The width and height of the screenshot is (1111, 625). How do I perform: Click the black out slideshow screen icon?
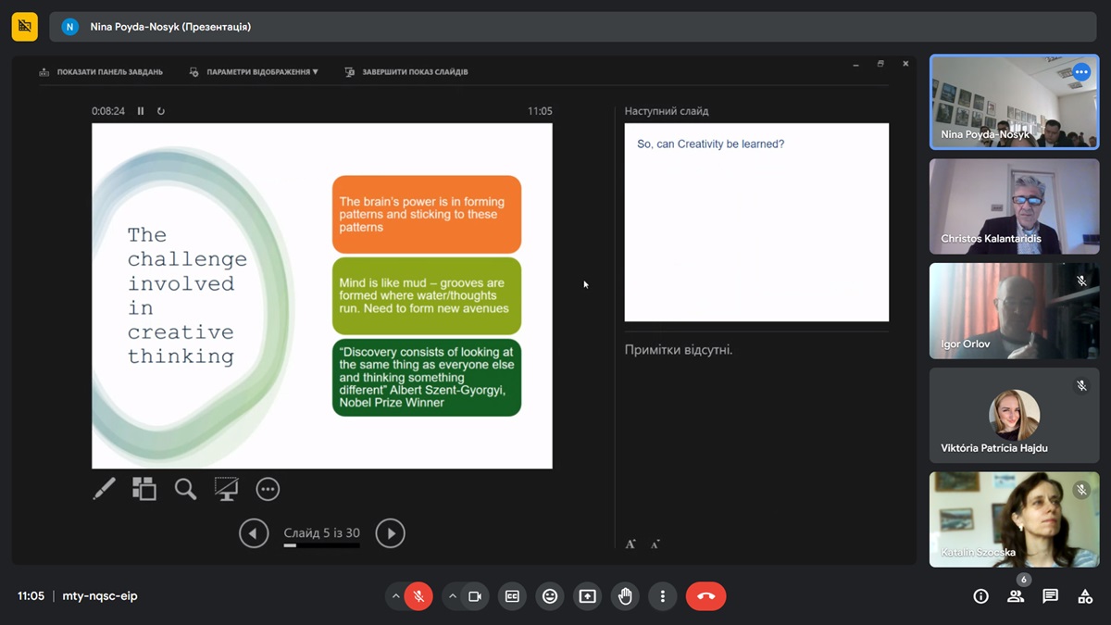[226, 489]
